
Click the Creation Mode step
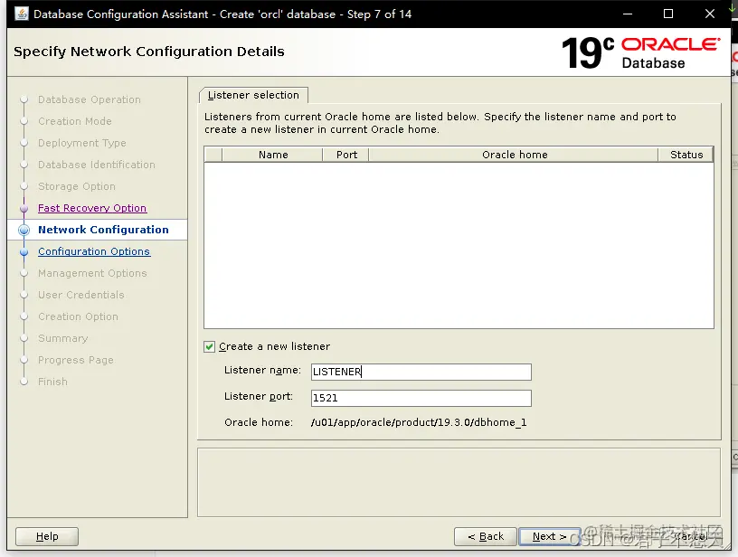(x=75, y=121)
